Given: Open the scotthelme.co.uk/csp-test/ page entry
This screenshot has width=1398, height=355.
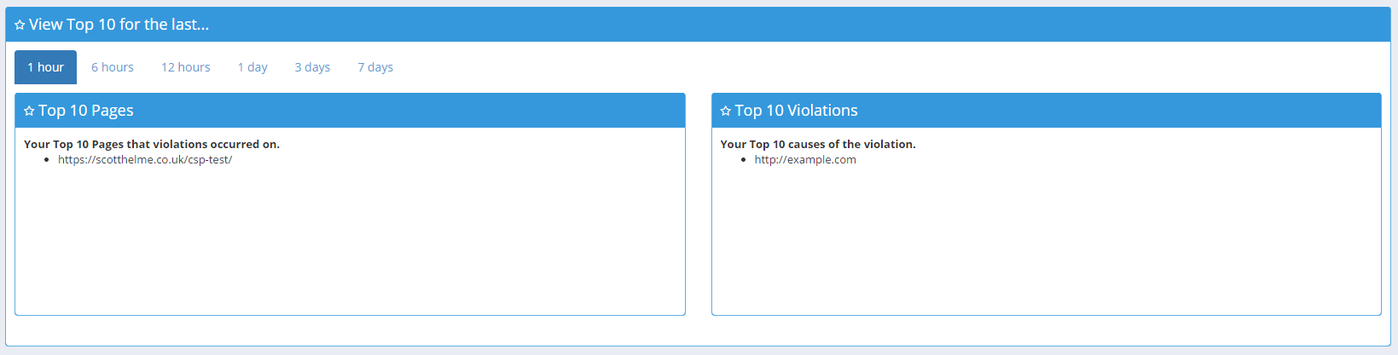Looking at the screenshot, I should [x=145, y=160].
